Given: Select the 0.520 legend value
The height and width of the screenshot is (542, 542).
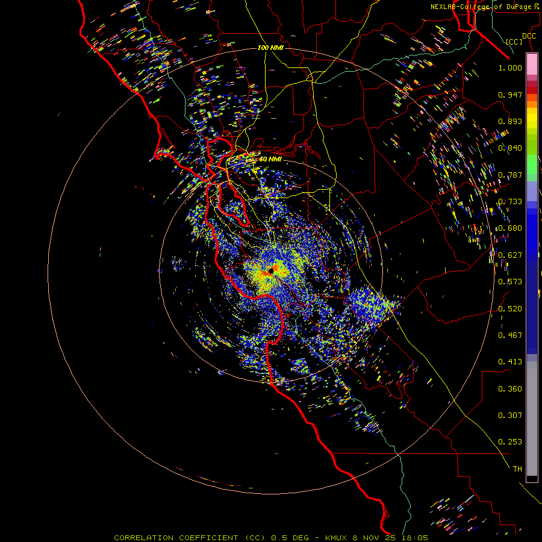Looking at the screenshot, I should (x=510, y=309).
